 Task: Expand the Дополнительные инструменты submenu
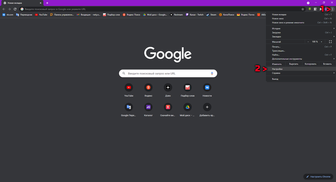301,59
